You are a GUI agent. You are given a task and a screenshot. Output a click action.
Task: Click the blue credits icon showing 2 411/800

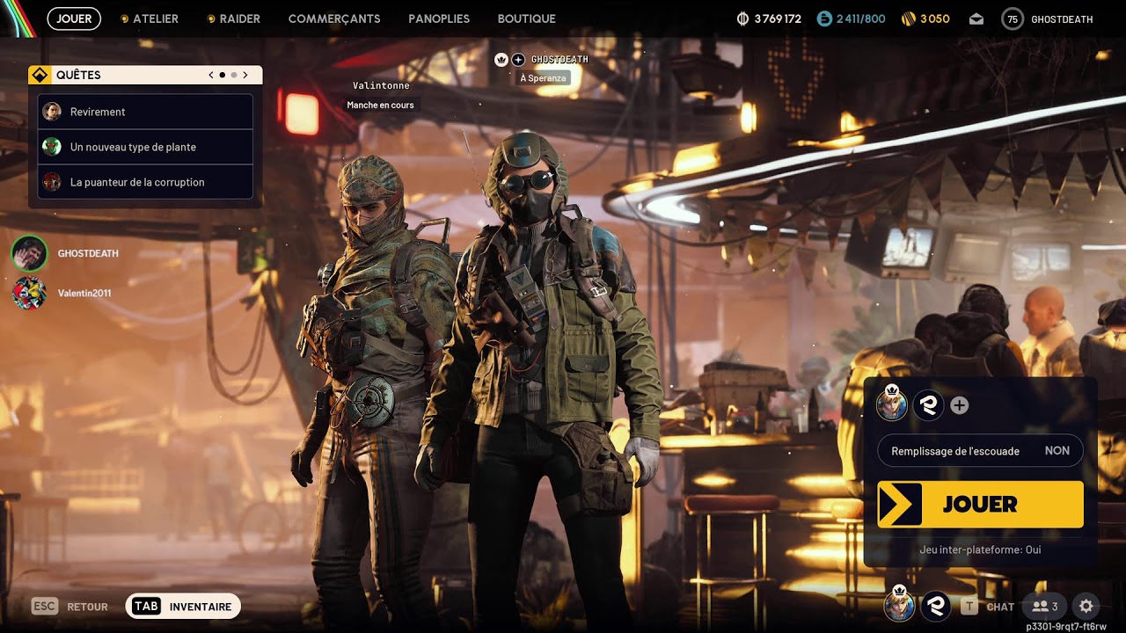[x=824, y=18]
